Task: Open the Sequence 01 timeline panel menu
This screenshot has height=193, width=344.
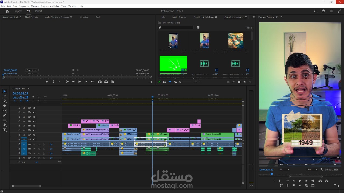Action: [28, 88]
